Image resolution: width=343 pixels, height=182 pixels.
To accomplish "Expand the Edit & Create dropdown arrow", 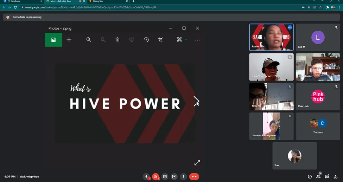I will point(186,40).
